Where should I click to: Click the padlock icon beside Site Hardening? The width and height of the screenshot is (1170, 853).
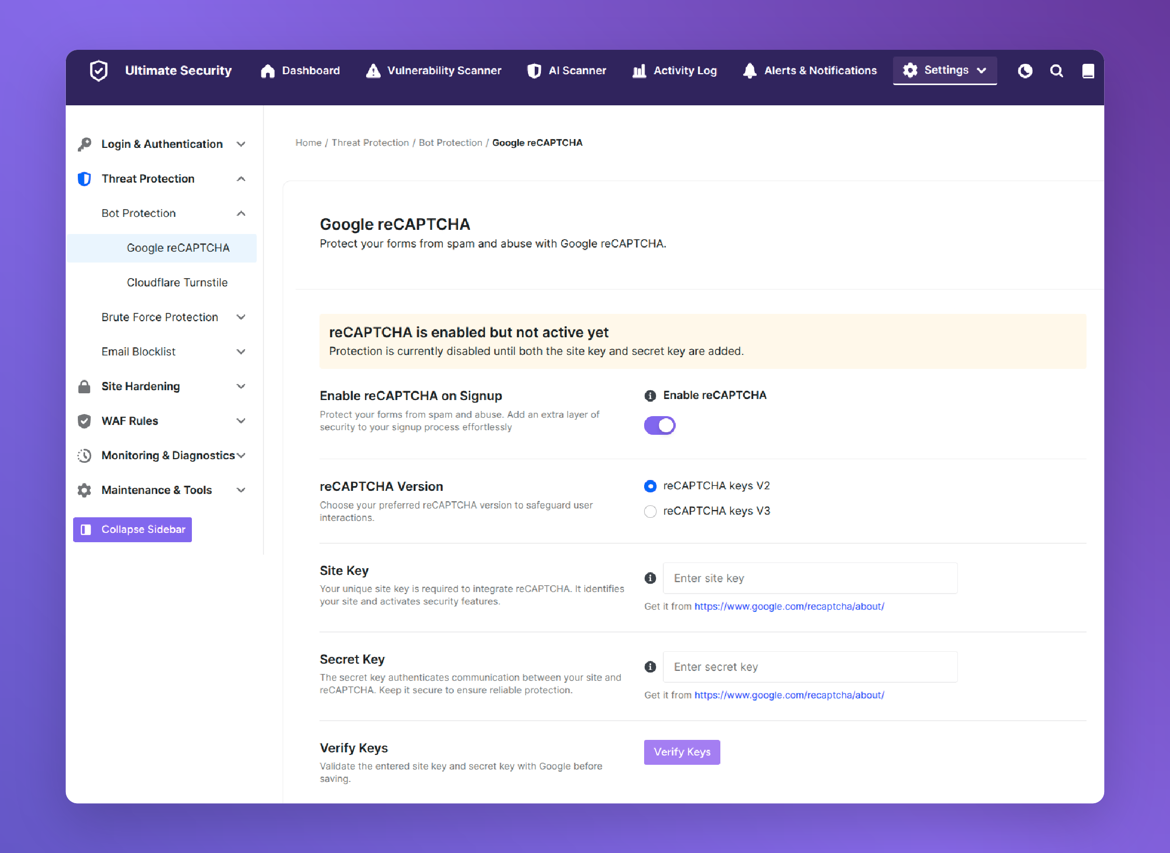[84, 387]
